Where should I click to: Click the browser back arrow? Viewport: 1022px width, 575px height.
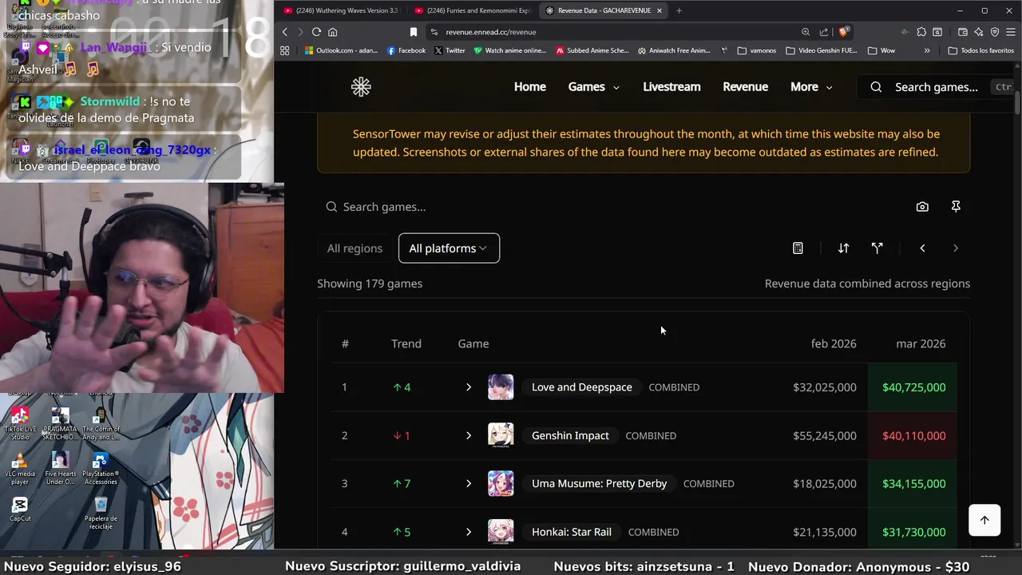[x=285, y=32]
